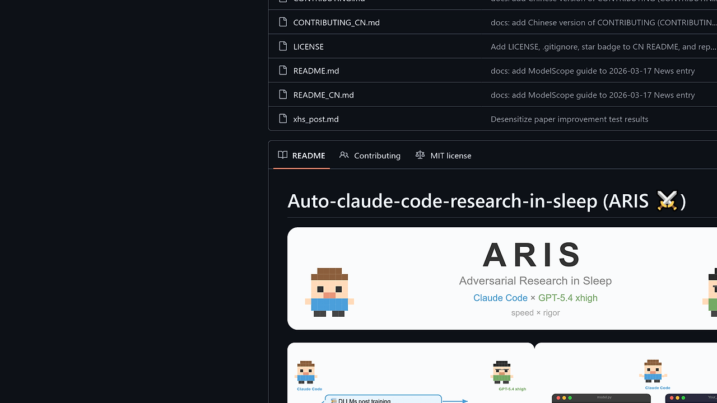Click Claude Code pixel avatar in workflow diagram
Viewport: 717px width, 403px height.
click(306, 372)
